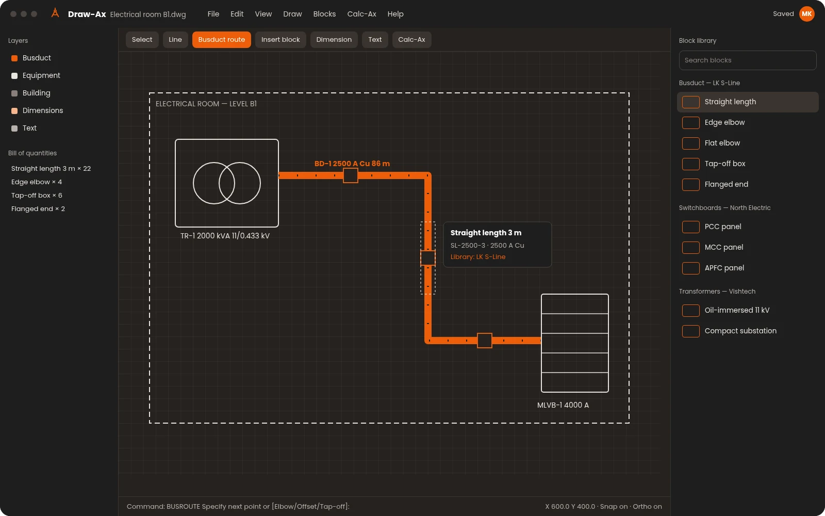
Task: Pick the Flanged end block icon
Action: coord(691,185)
